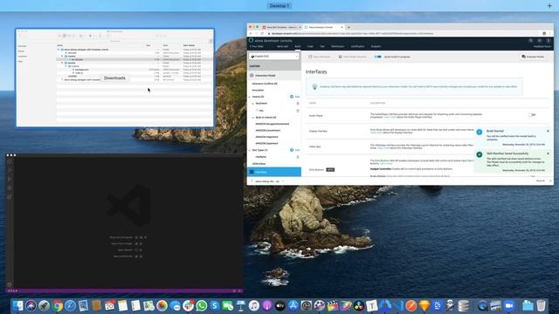
Task: Open Google Chrome from the Dock
Action: [x=58, y=305]
